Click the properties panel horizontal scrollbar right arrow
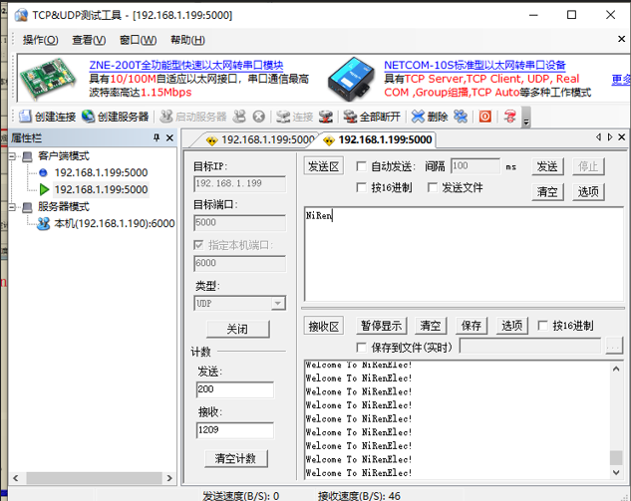This screenshot has height=501, width=631. click(169, 478)
